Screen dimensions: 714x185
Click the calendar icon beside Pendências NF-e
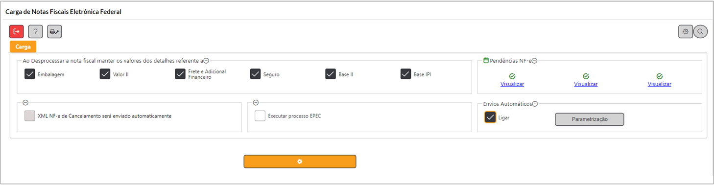486,61
